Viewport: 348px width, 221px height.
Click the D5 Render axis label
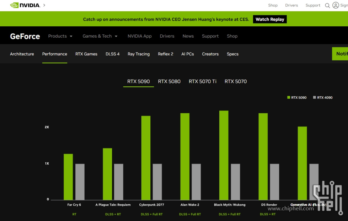(269, 205)
